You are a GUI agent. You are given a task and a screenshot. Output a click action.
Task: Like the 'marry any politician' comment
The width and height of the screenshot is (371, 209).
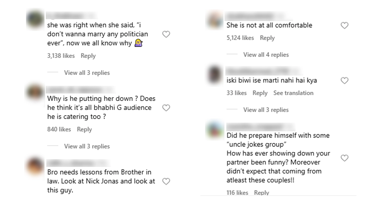click(166, 34)
